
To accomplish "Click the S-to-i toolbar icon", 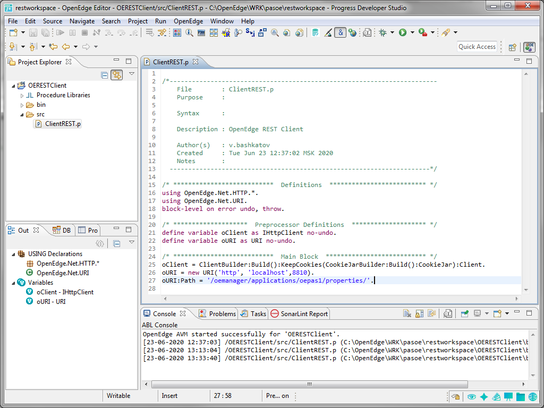I will 250,32.
